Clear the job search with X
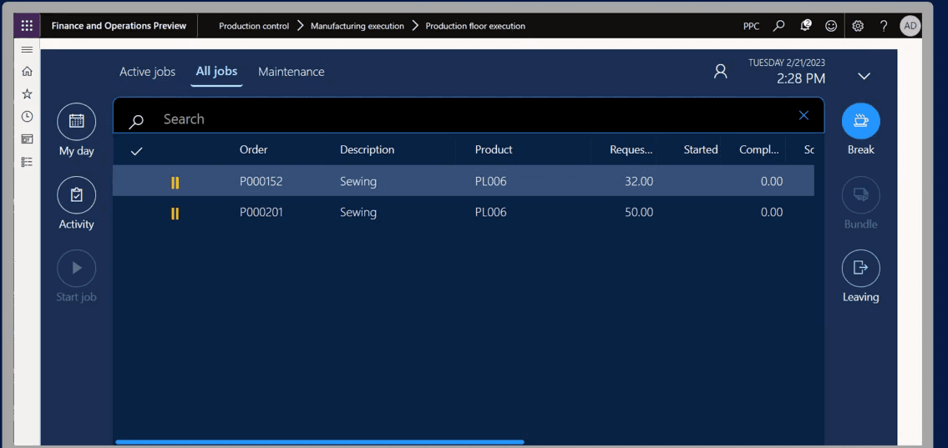The width and height of the screenshot is (948, 448). (x=804, y=115)
